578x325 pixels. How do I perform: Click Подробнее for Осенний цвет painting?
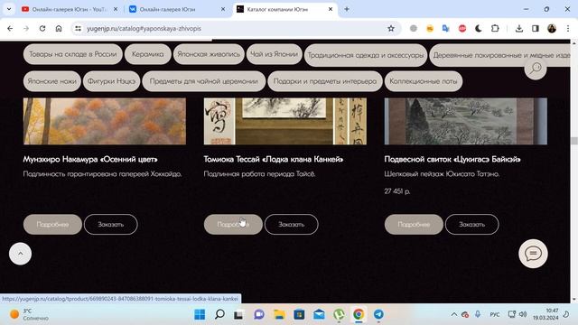52,224
